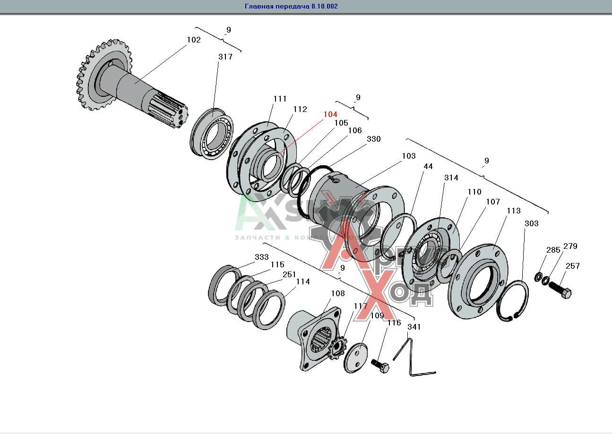This screenshot has height=434, width=612.
Task: Select part number label 102
Action: pyautogui.click(x=194, y=40)
